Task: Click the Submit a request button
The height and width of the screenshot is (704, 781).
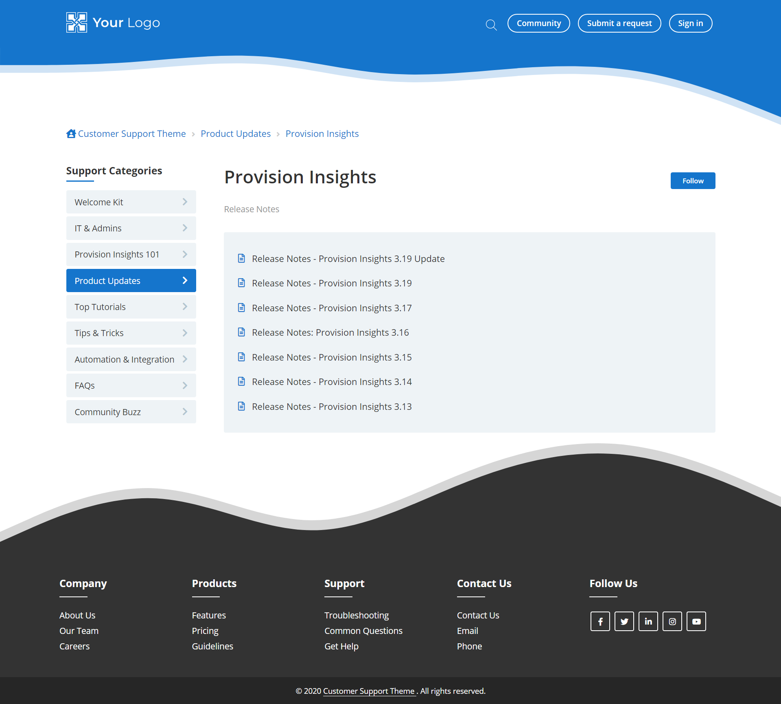Action: pos(619,23)
